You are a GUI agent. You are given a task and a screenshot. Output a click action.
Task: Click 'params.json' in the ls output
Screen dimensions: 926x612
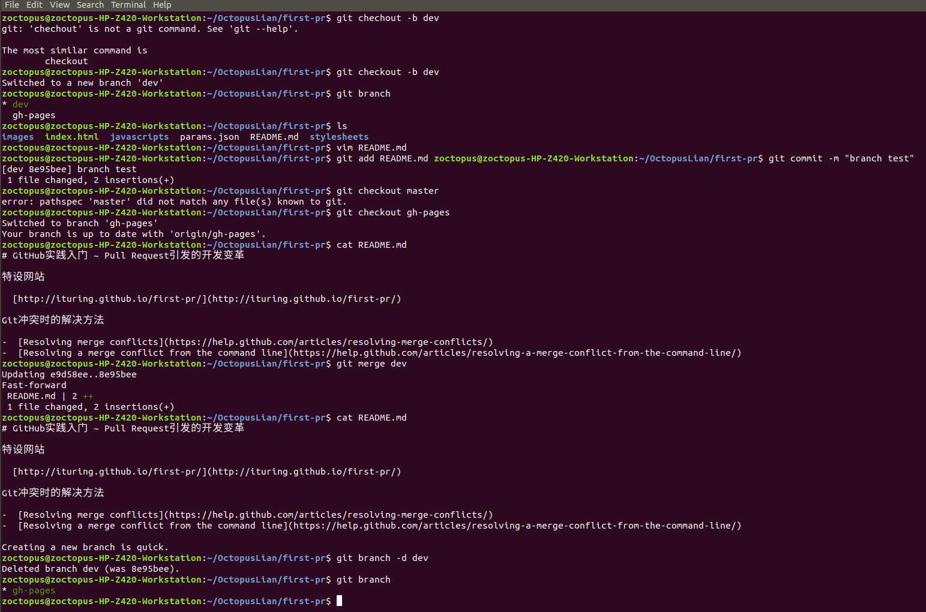click(x=209, y=137)
